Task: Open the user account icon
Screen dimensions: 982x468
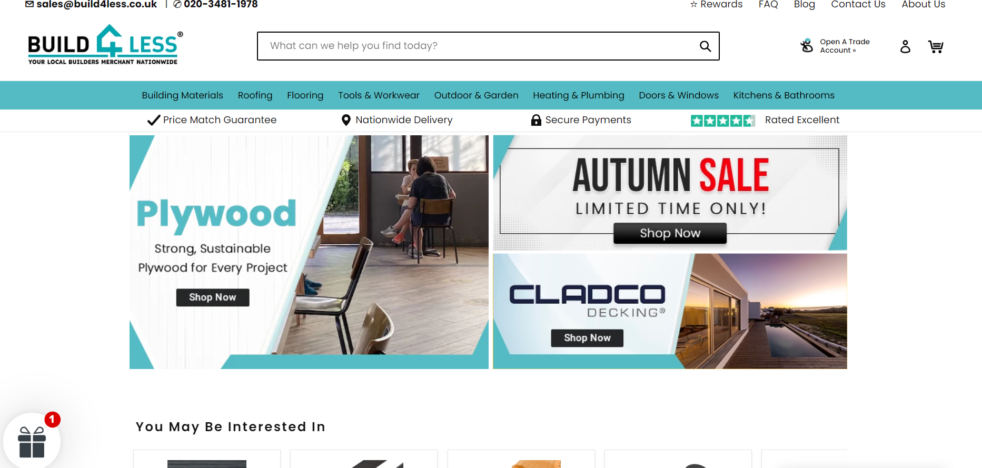Action: click(905, 47)
